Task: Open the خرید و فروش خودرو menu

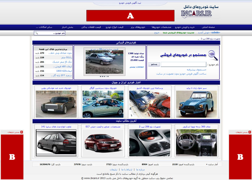Action: pyautogui.click(x=185, y=27)
